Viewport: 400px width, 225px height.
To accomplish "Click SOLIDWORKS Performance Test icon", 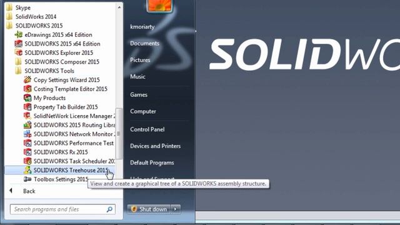I will (x=27, y=143).
